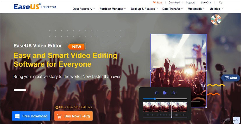The height and width of the screenshot is (124, 241).
Task: Click the EaseUS logo
Action: point(28,7)
